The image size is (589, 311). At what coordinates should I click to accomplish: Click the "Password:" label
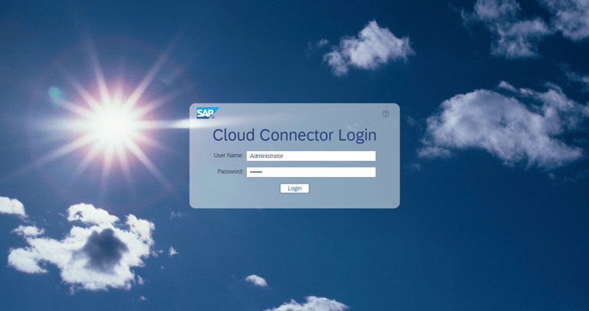230,172
